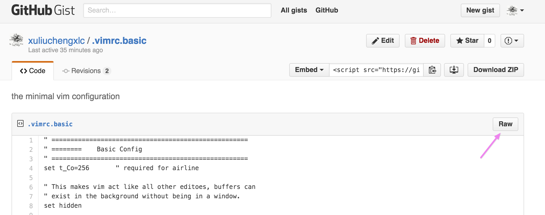Go to GitHub from the header link
Screen dimensions: 545x215
(x=327, y=10)
